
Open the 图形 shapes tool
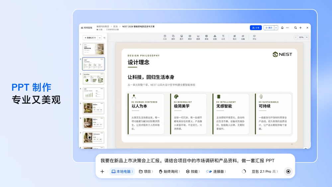173,37
